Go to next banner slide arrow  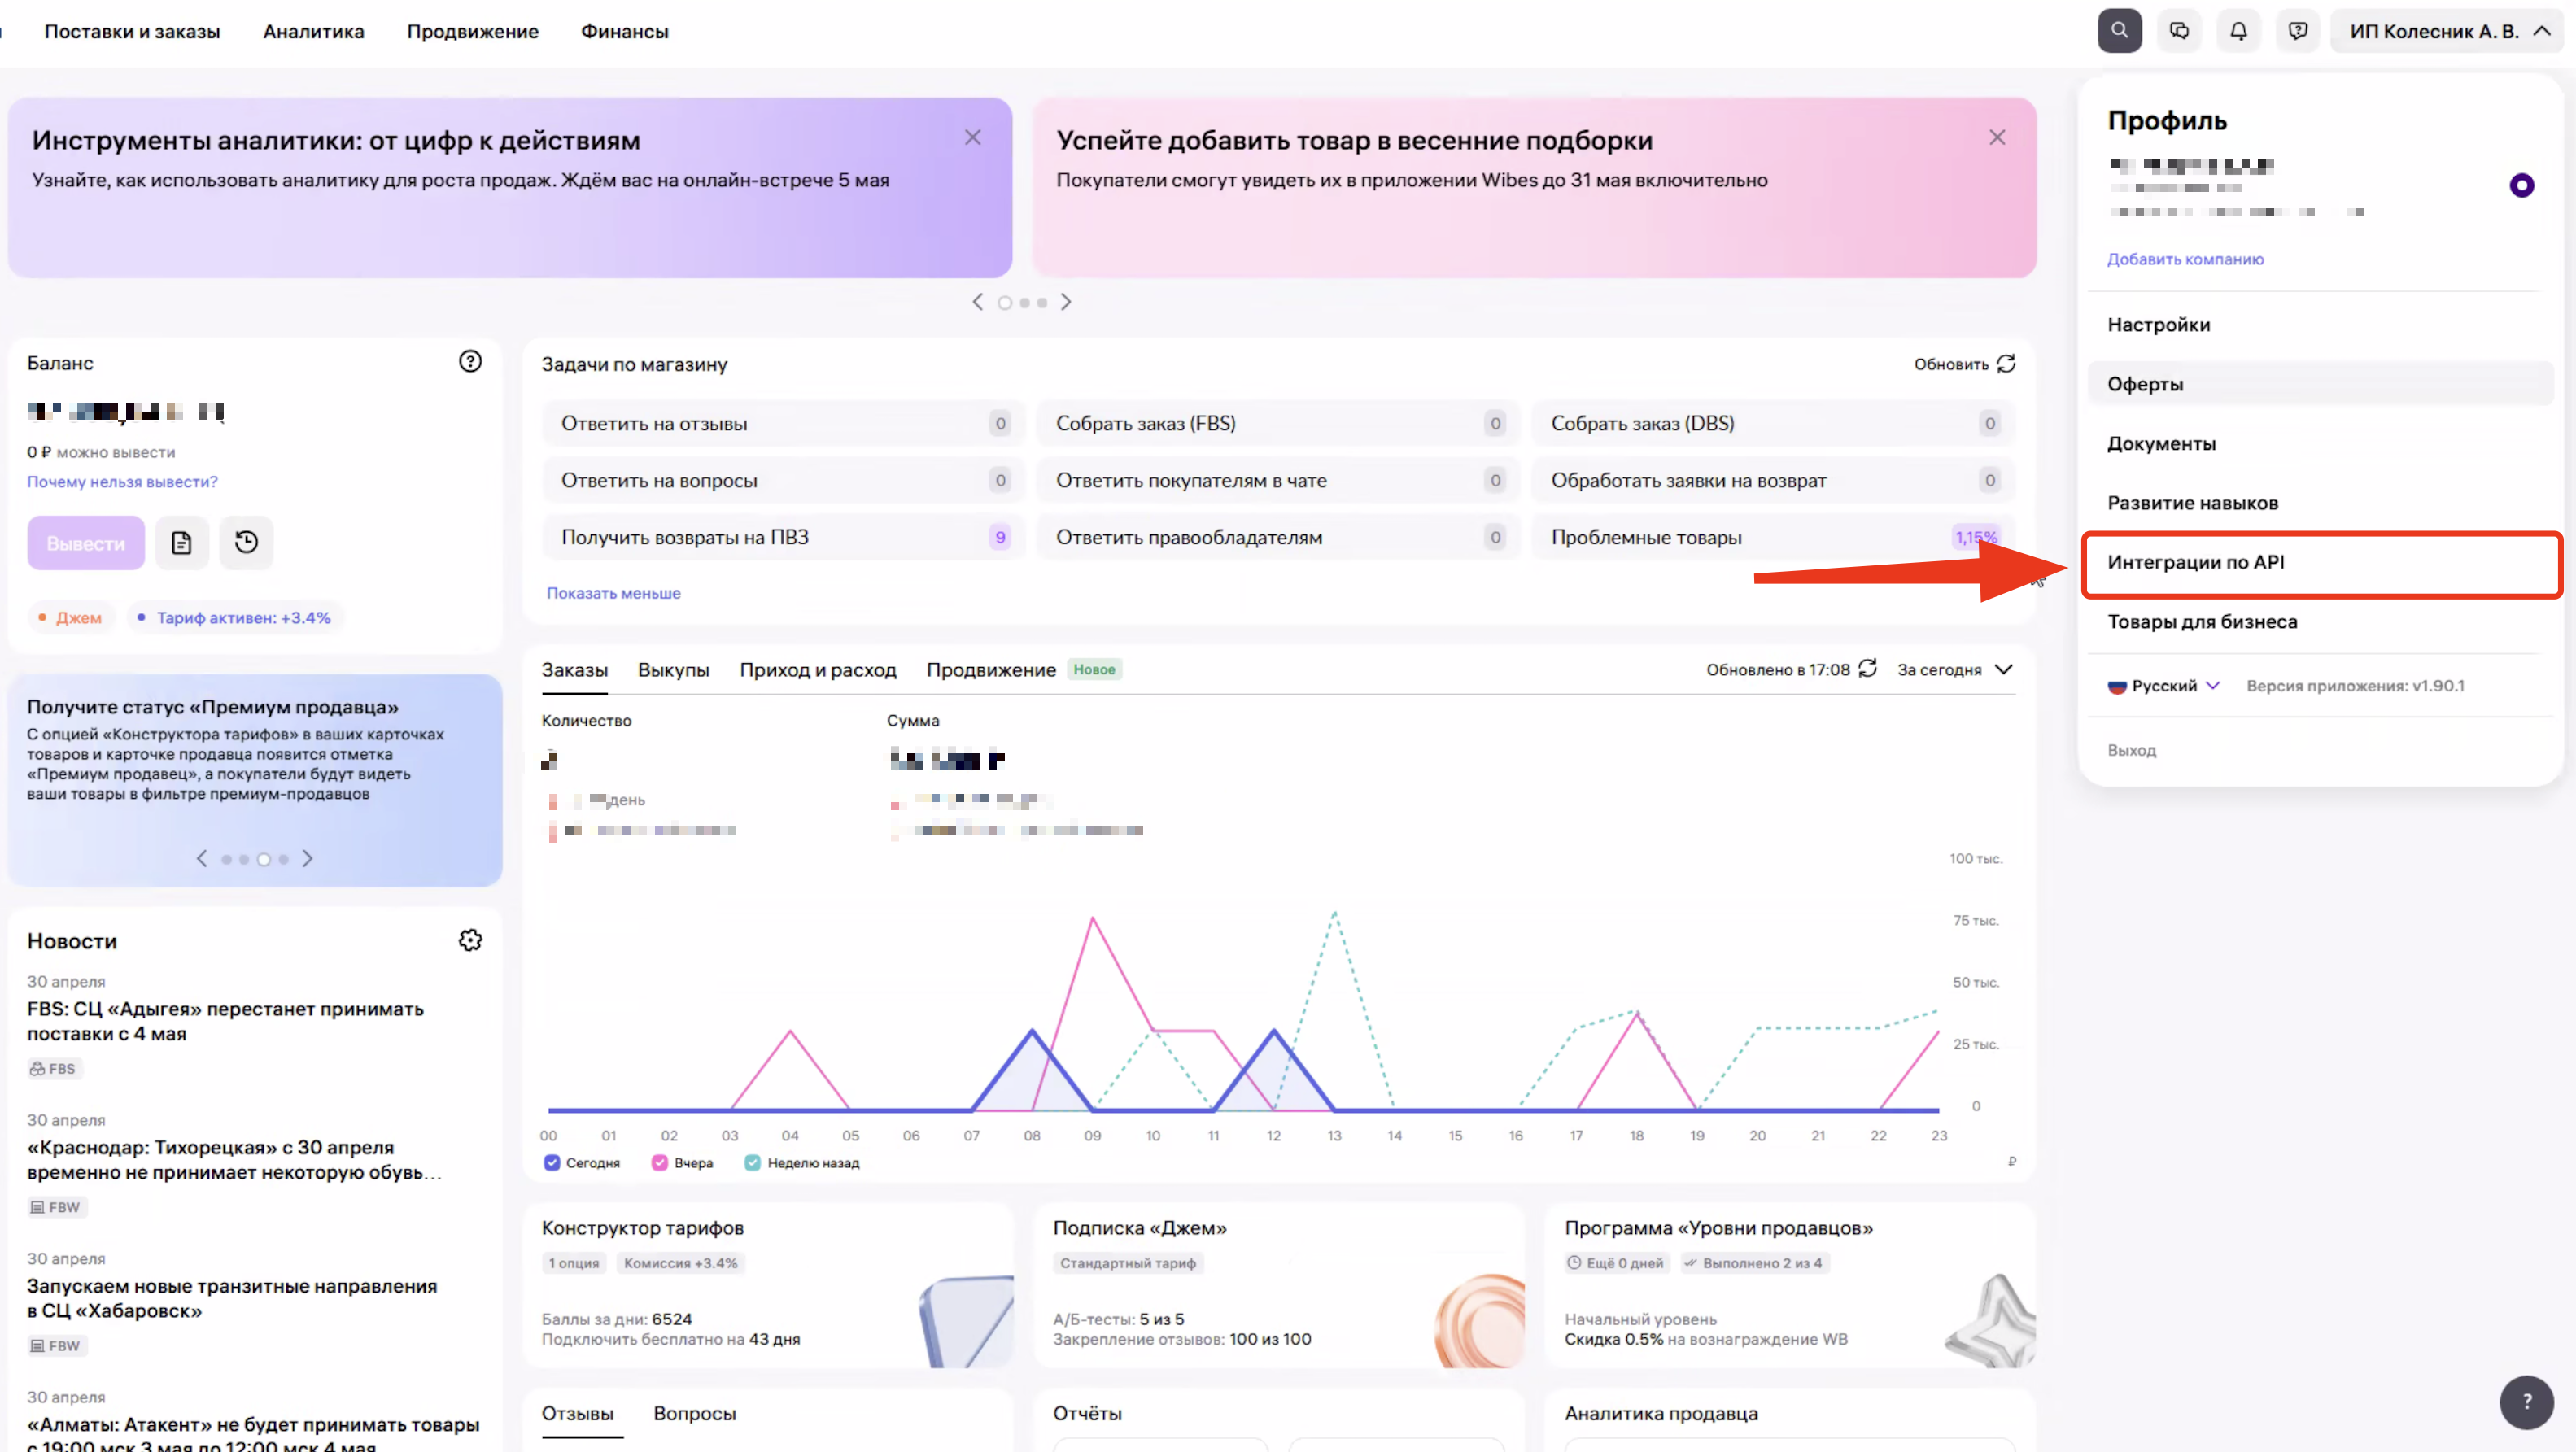click(1066, 302)
